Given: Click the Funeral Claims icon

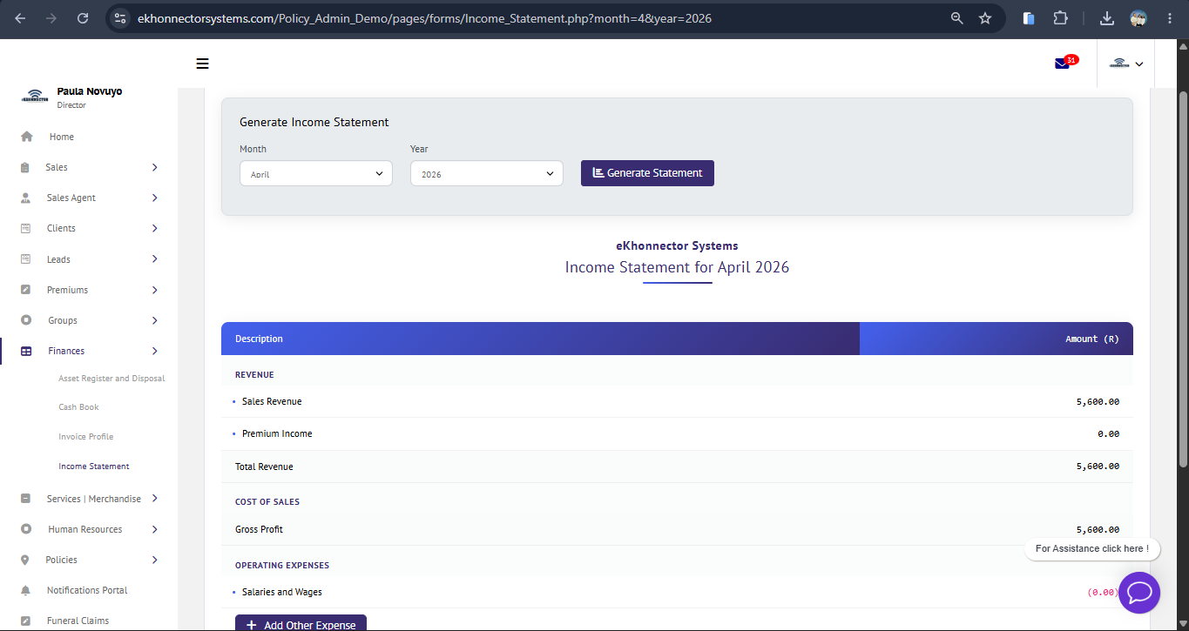Looking at the screenshot, I should click(26, 621).
